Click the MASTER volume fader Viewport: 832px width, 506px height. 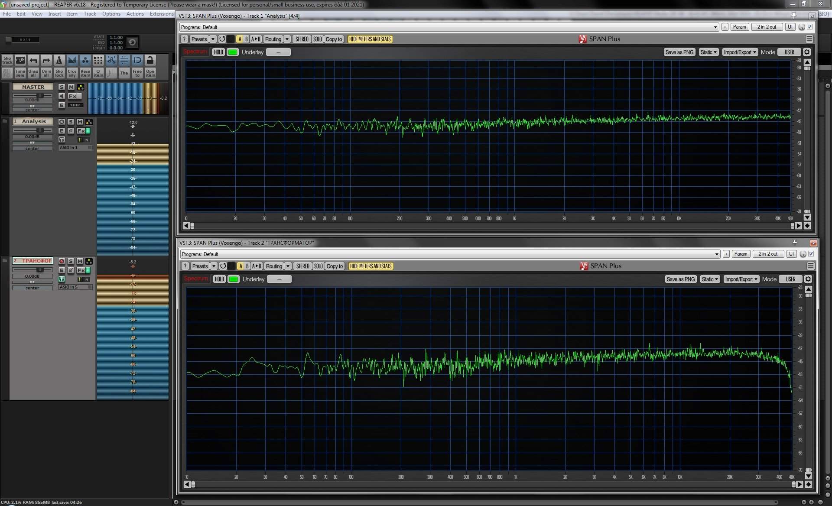pos(40,95)
